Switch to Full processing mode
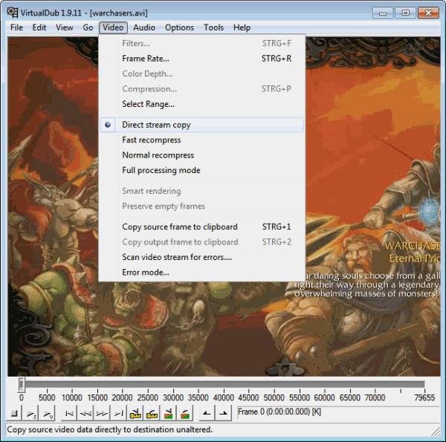Image resolution: width=446 pixels, height=442 pixels. click(161, 170)
